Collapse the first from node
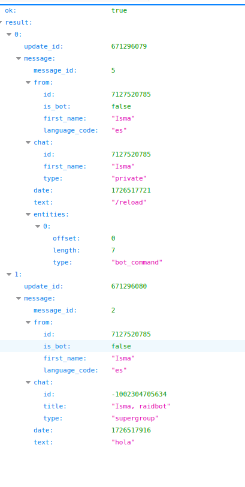This screenshot has height=487, width=245. pos(28,82)
